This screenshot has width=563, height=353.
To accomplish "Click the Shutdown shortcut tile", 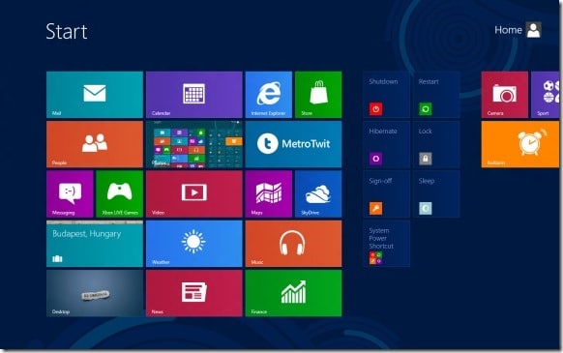I will coord(386,95).
